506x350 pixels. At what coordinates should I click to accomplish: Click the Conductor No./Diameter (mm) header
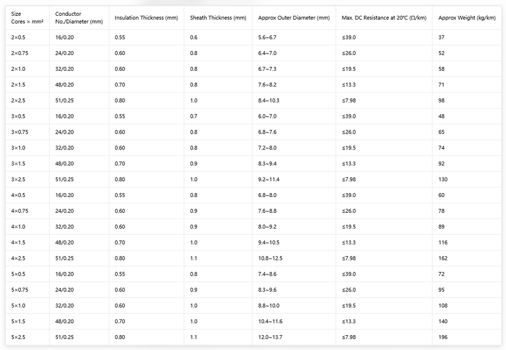(x=79, y=18)
